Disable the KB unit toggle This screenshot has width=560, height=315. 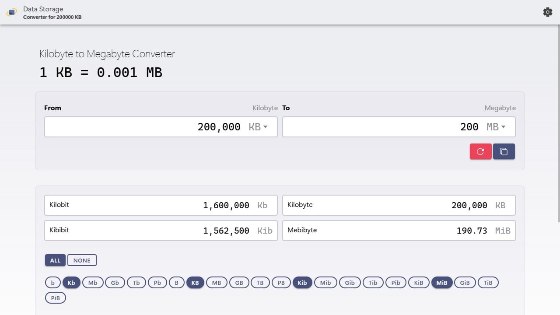[x=195, y=283]
